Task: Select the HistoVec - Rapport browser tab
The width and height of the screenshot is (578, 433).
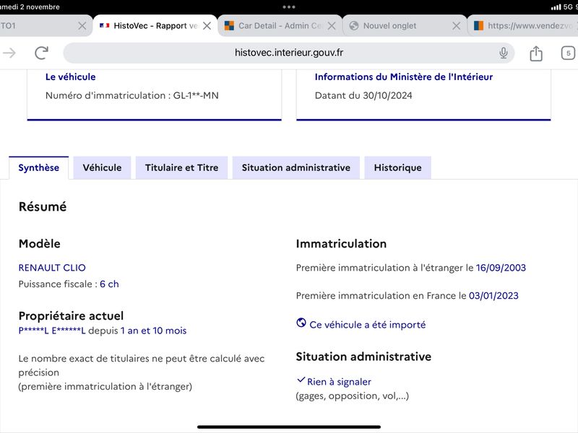Action: [155, 26]
